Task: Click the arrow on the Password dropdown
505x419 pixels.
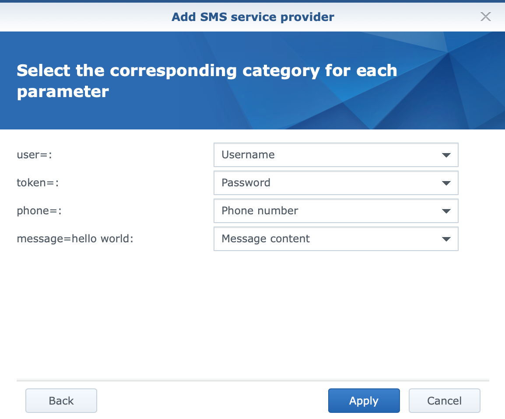Action: point(446,183)
